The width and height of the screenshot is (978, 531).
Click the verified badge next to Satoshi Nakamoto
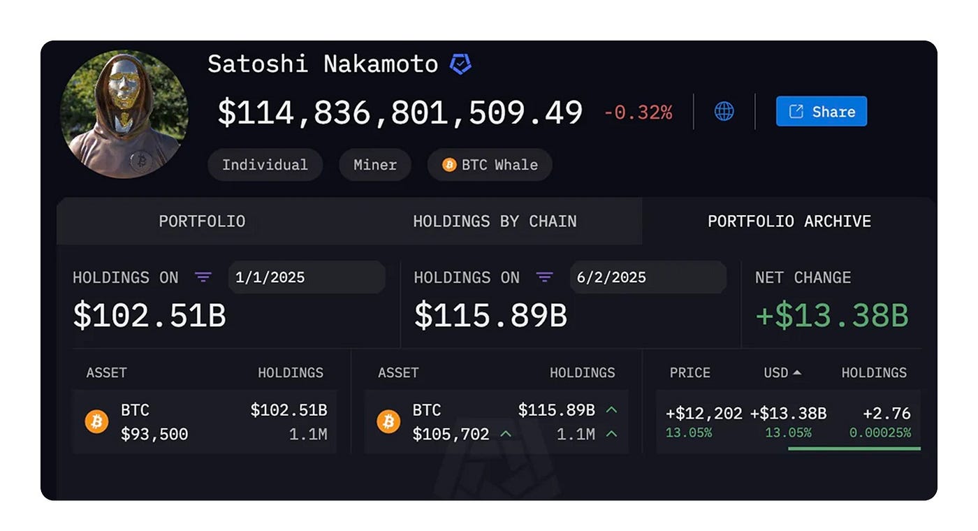[x=460, y=64]
